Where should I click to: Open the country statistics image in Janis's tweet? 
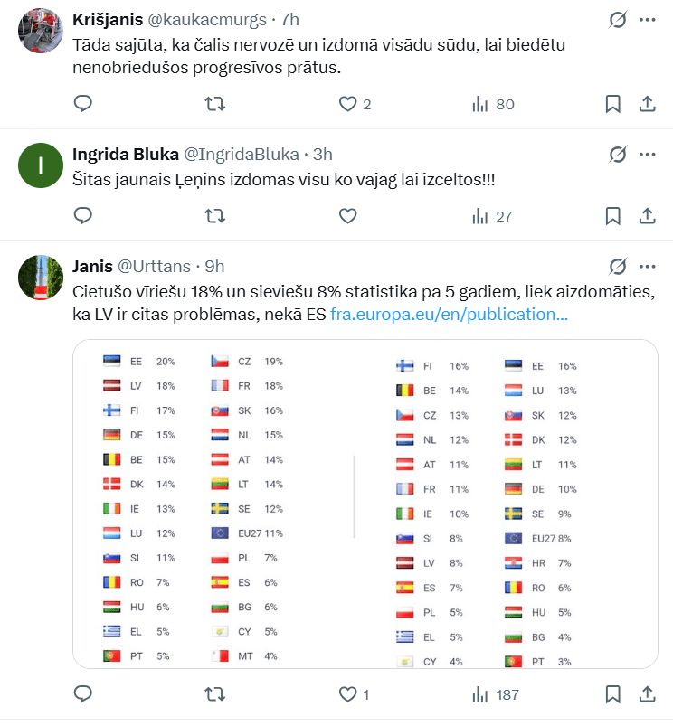(x=365, y=504)
